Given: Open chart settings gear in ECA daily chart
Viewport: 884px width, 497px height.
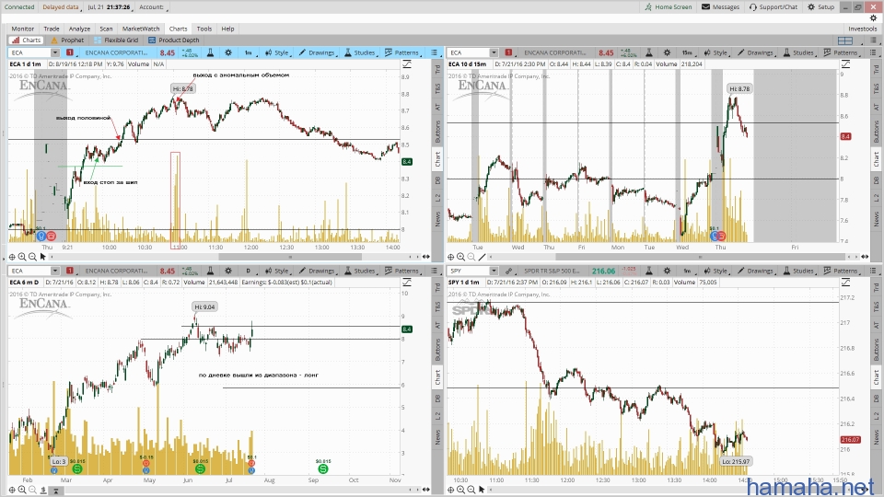Looking at the screenshot, I should point(228,271).
